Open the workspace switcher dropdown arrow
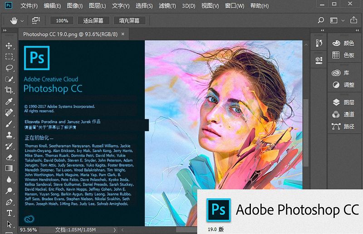The height and width of the screenshot is (234, 363). point(343,20)
